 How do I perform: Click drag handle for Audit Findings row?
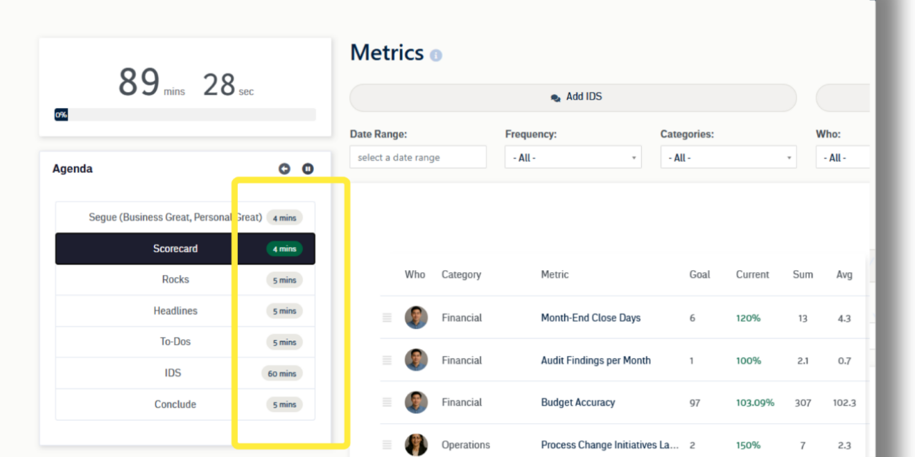point(387,361)
